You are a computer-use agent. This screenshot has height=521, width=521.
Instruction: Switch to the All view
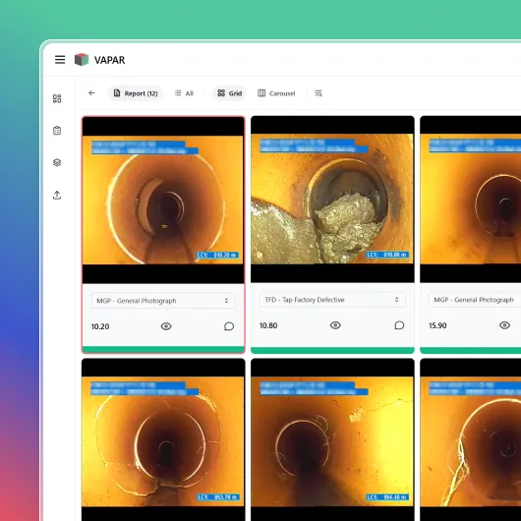point(184,93)
